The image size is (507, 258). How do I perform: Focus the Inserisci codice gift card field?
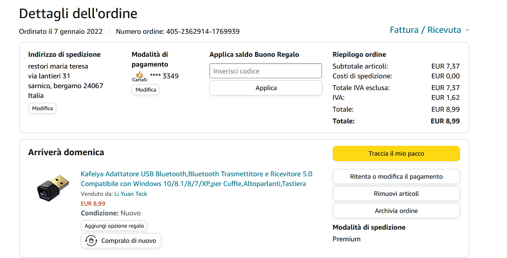coord(265,71)
